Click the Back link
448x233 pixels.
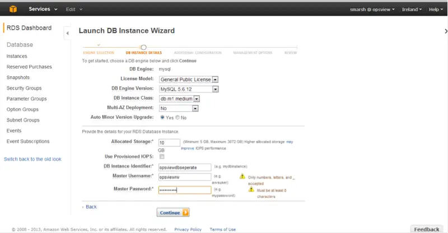point(91,207)
